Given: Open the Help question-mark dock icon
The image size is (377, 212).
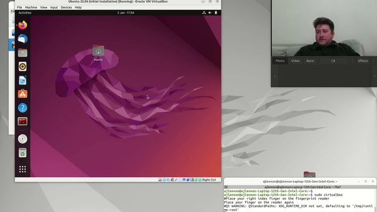Looking at the screenshot, I should pos(22,108).
